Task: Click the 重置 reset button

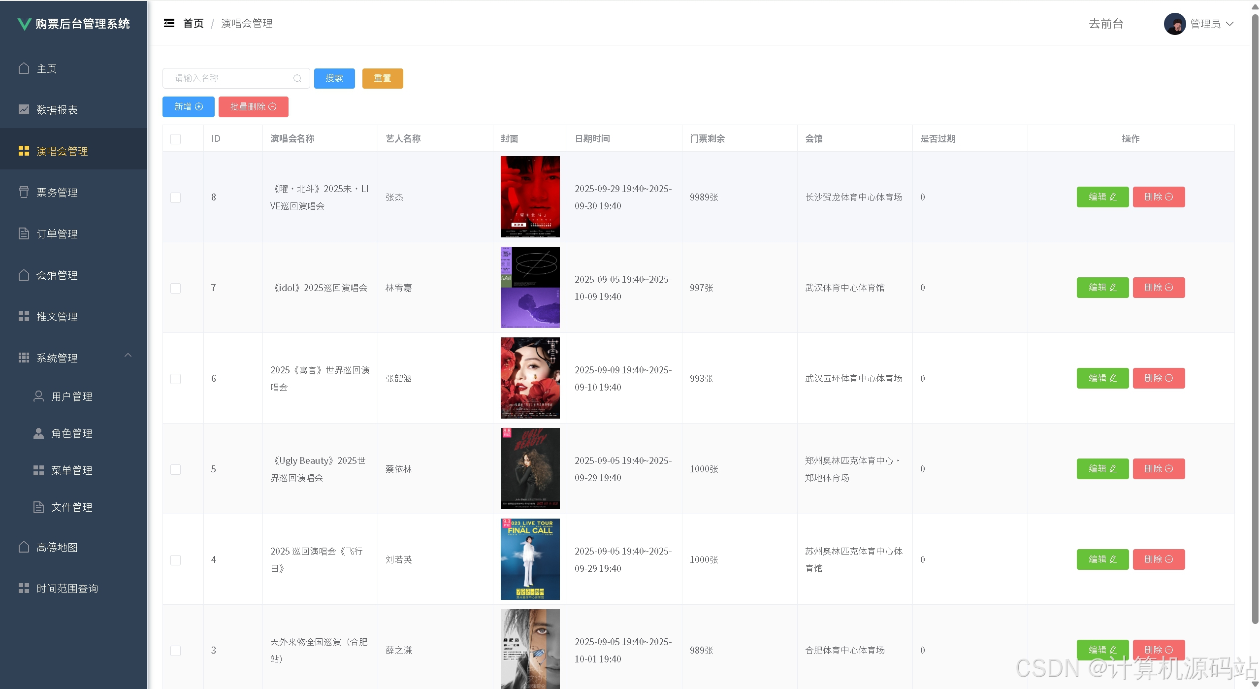Action: click(x=383, y=78)
